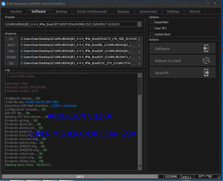This screenshot has height=181, width=223.
Task: Open the Settings tab
Action: coord(173,11)
